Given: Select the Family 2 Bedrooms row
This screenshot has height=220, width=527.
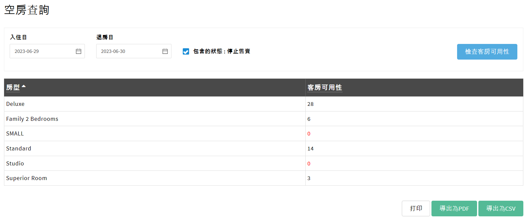Looking at the screenshot, I should pyautogui.click(x=32, y=119).
